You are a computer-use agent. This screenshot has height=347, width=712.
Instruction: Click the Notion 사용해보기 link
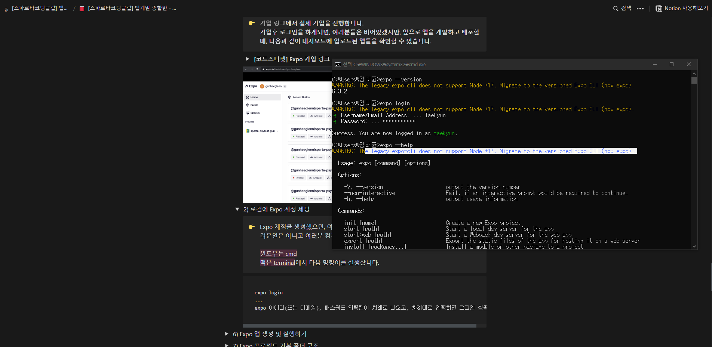[x=682, y=8]
